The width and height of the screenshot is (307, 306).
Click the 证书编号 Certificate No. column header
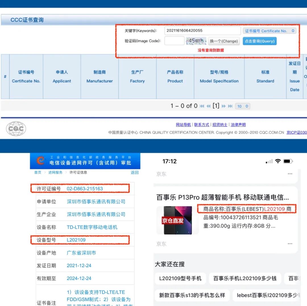(x=26, y=77)
